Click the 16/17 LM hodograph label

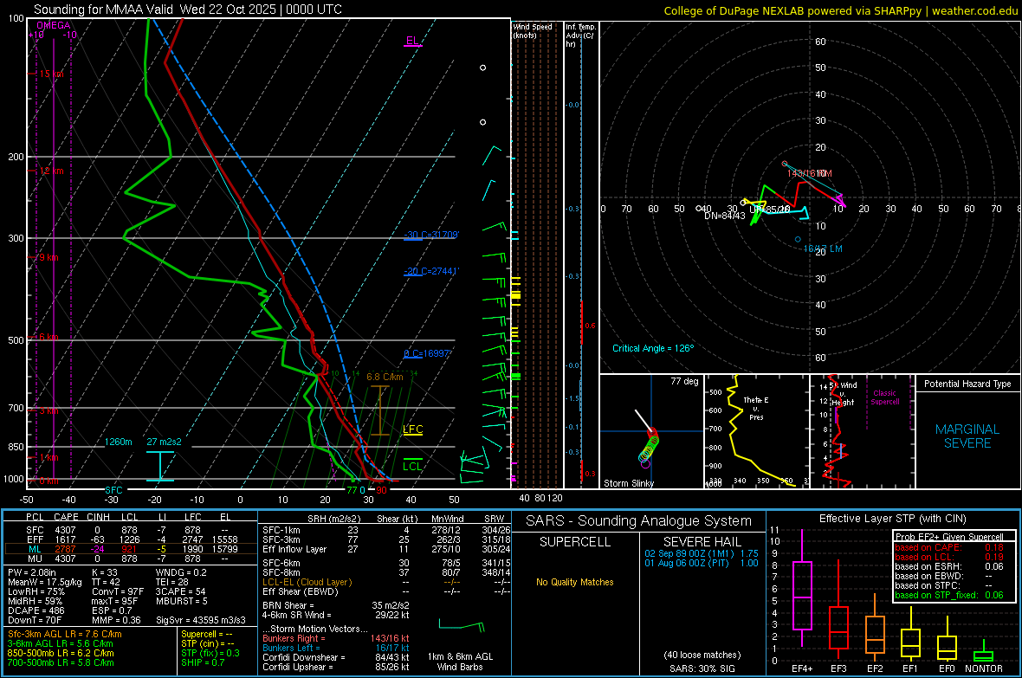tap(823, 249)
